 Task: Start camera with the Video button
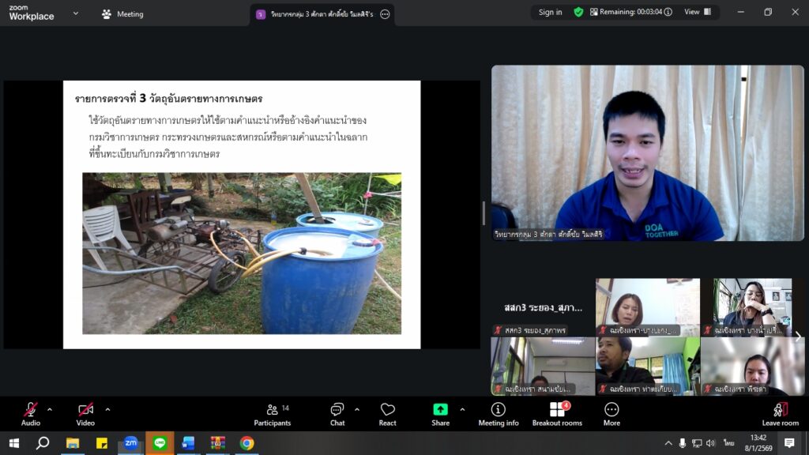tap(85, 414)
